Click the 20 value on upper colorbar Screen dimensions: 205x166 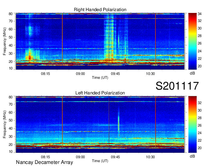[x=200, y=66]
